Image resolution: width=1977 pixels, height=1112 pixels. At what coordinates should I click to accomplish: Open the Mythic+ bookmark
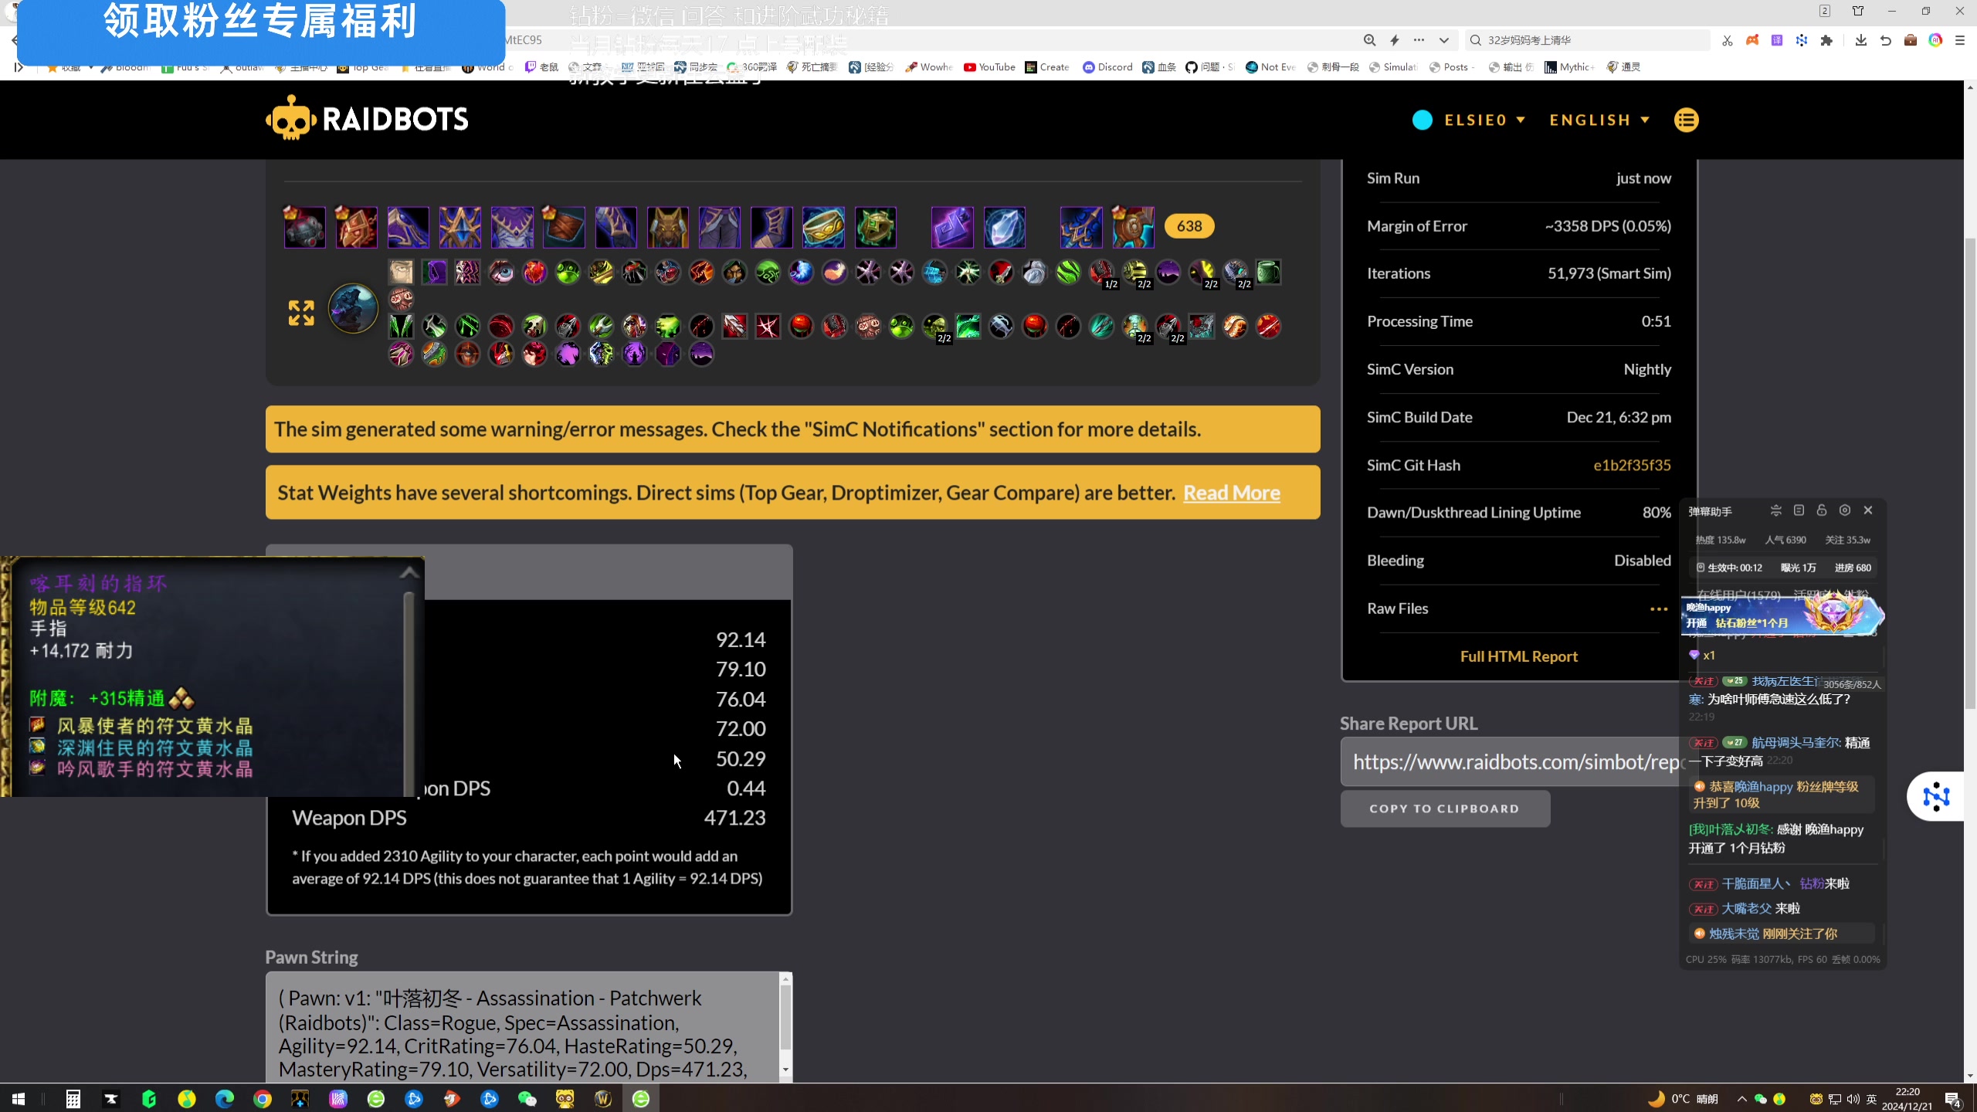(1569, 67)
